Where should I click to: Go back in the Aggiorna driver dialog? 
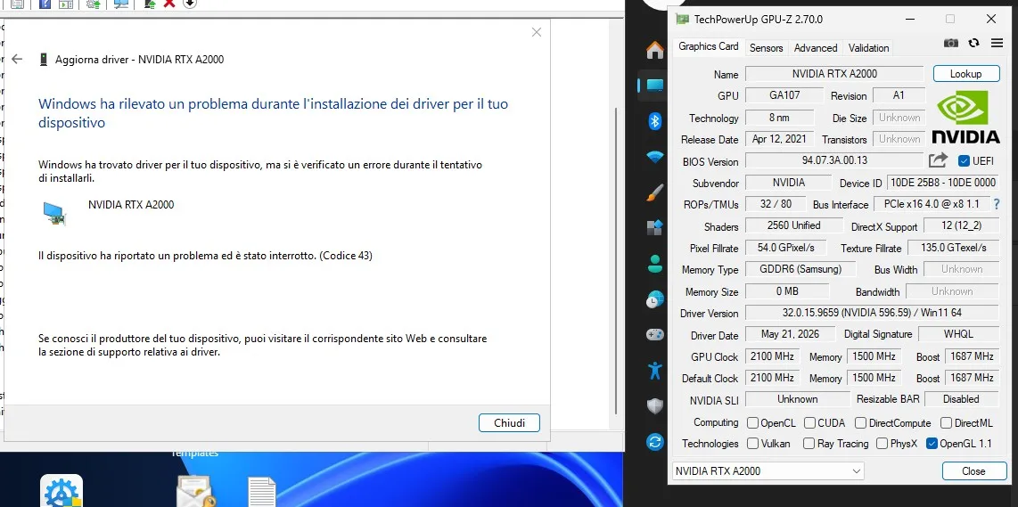17,59
